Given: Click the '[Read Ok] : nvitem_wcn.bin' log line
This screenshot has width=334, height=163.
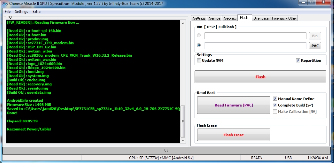Looking at the screenshot, I should tap(31, 60).
